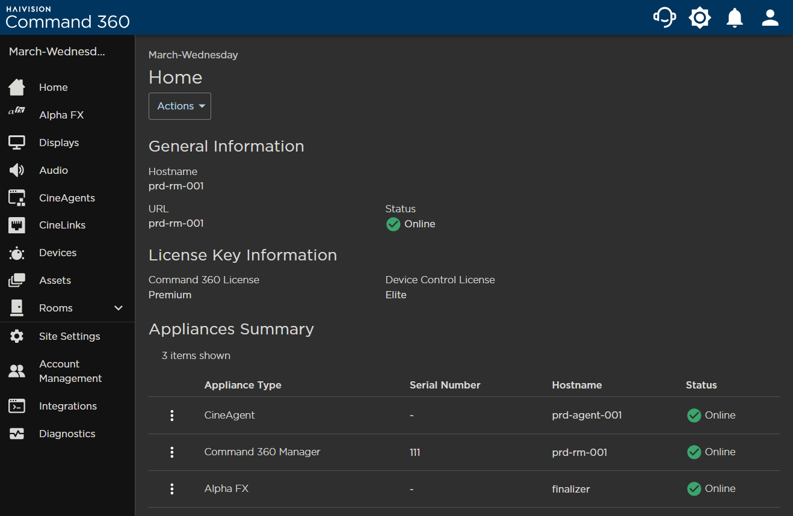Screen dimensions: 793x516
Task: Click the Command 360 Manager cell
Action: coord(262,452)
